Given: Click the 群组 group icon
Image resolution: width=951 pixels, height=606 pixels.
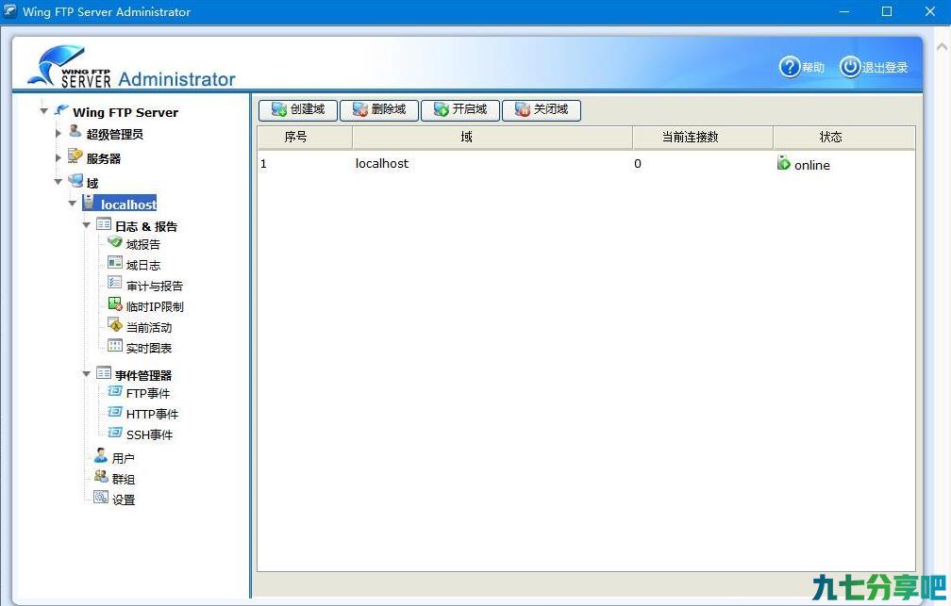Looking at the screenshot, I should [x=101, y=476].
